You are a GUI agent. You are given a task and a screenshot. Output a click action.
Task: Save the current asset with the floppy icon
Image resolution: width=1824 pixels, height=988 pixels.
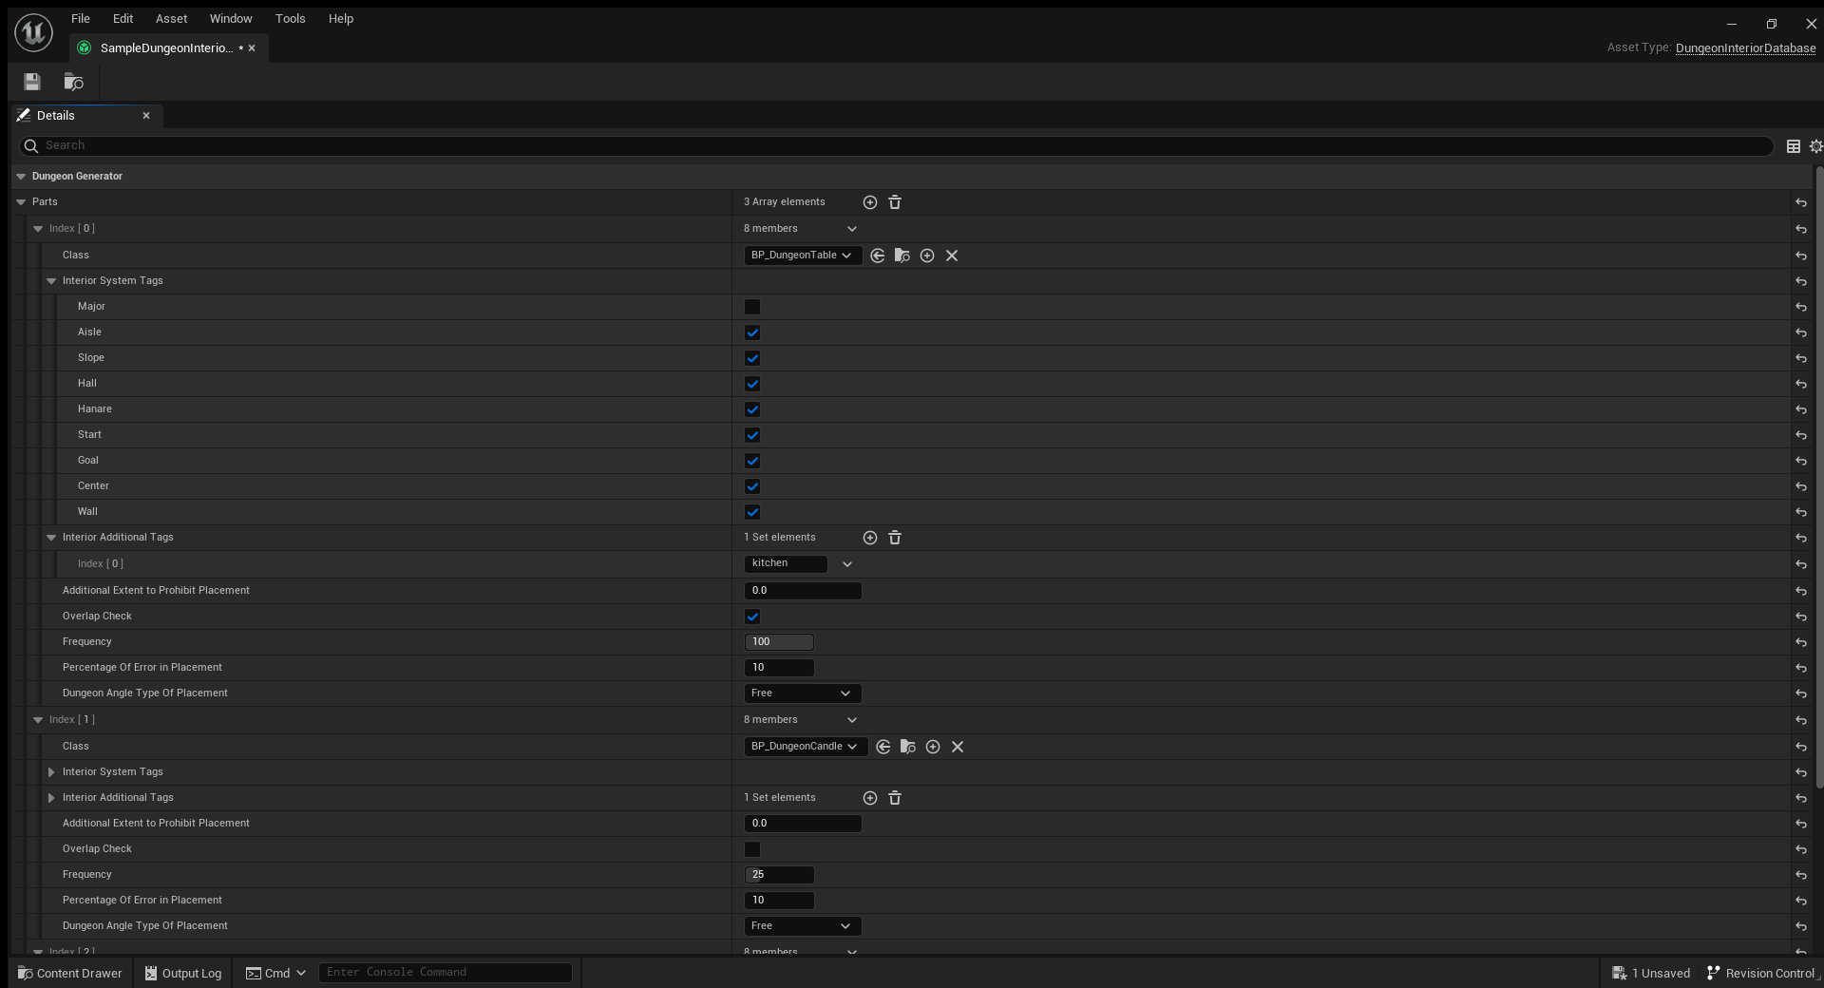[32, 82]
